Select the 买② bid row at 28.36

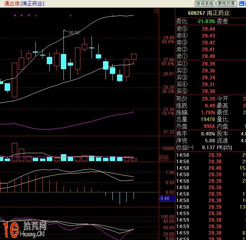(x=211, y=71)
